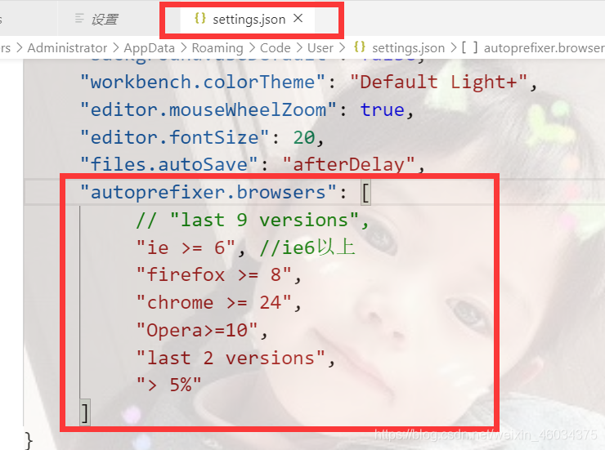The image size is (605, 450).
Task: Select the settings.json editor tab
Action: coord(249,20)
